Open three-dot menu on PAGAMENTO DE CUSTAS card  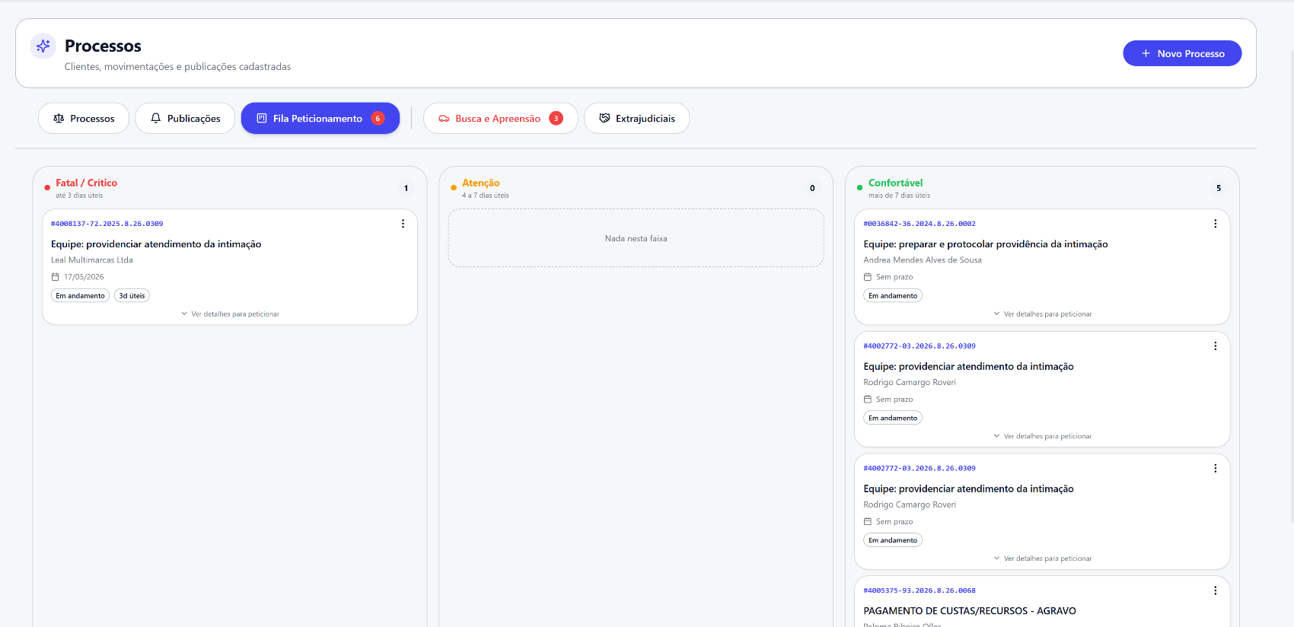[1215, 590]
